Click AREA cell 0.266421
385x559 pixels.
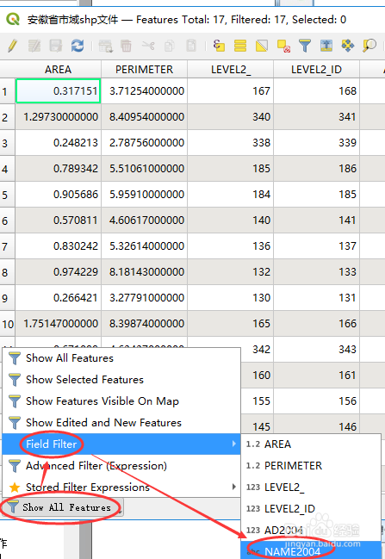(x=58, y=298)
